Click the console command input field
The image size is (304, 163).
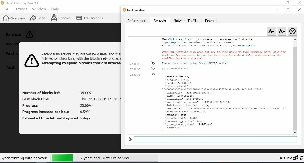pyautogui.click(x=215, y=139)
